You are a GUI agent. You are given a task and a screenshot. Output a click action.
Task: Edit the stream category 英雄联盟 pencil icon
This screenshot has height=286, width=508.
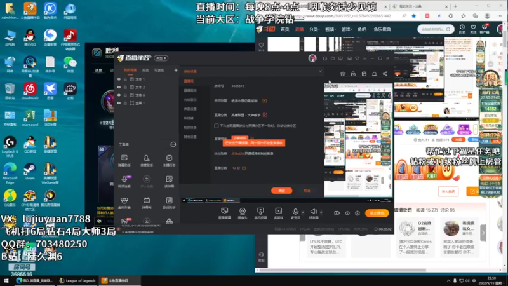(265, 115)
